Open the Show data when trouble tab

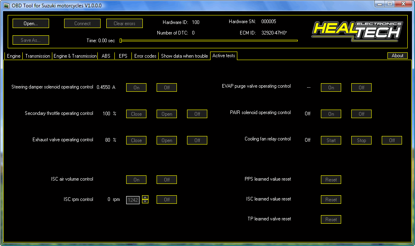[185, 56]
